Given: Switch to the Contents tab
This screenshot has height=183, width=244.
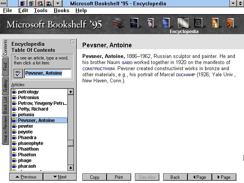Looking at the screenshot, I should point(5,48).
